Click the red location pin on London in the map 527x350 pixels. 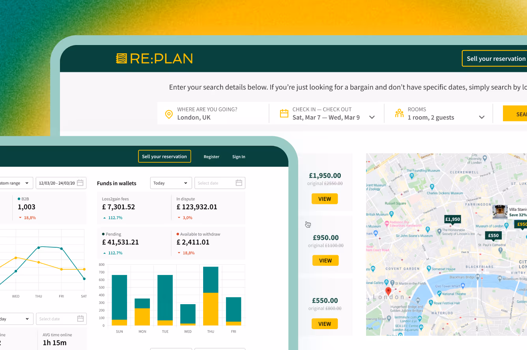pyautogui.click(x=388, y=292)
